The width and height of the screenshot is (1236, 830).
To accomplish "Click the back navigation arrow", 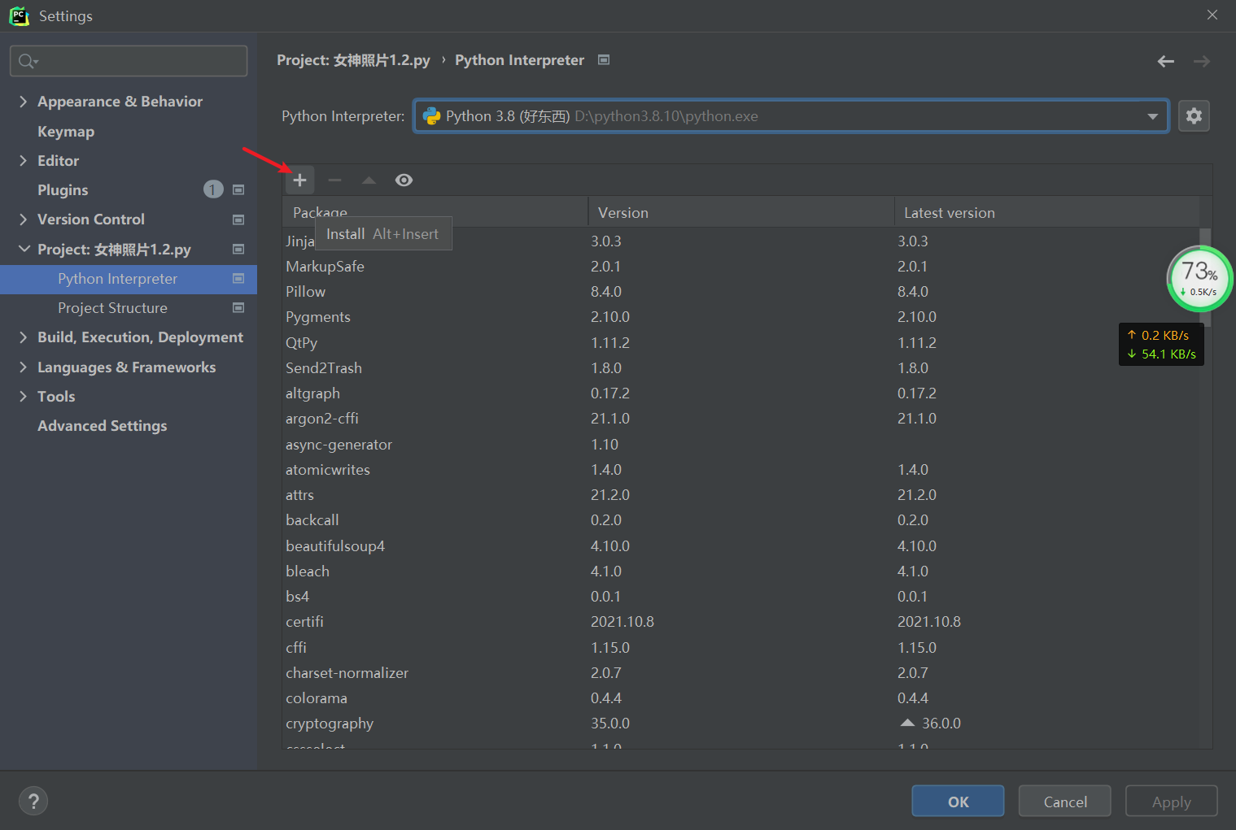I will point(1166,61).
